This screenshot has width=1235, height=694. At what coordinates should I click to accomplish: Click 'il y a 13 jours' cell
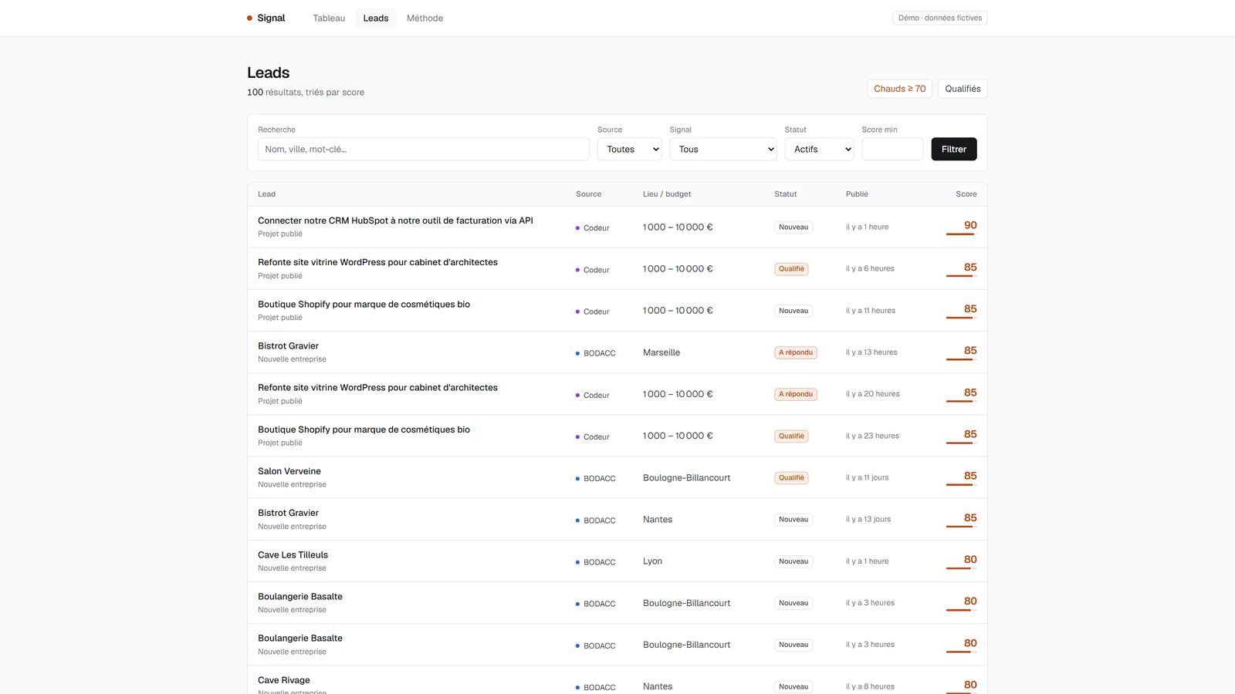pyautogui.click(x=868, y=520)
